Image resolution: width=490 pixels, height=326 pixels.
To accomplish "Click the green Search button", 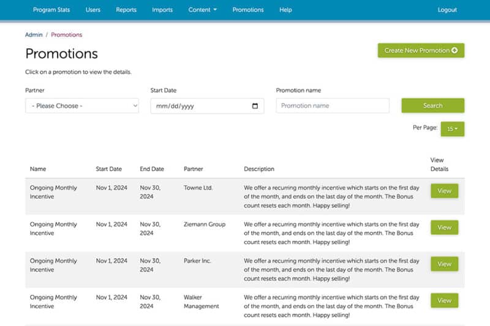I will click(x=433, y=105).
